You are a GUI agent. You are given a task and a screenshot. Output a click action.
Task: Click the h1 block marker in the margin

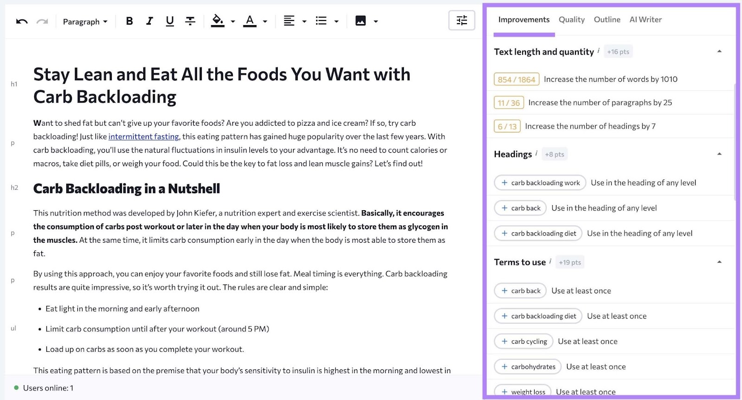(x=14, y=84)
